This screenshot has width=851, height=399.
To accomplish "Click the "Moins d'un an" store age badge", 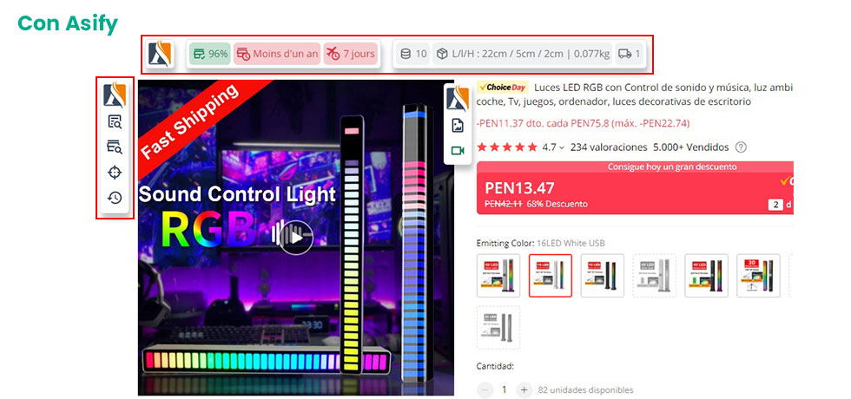I will [277, 54].
